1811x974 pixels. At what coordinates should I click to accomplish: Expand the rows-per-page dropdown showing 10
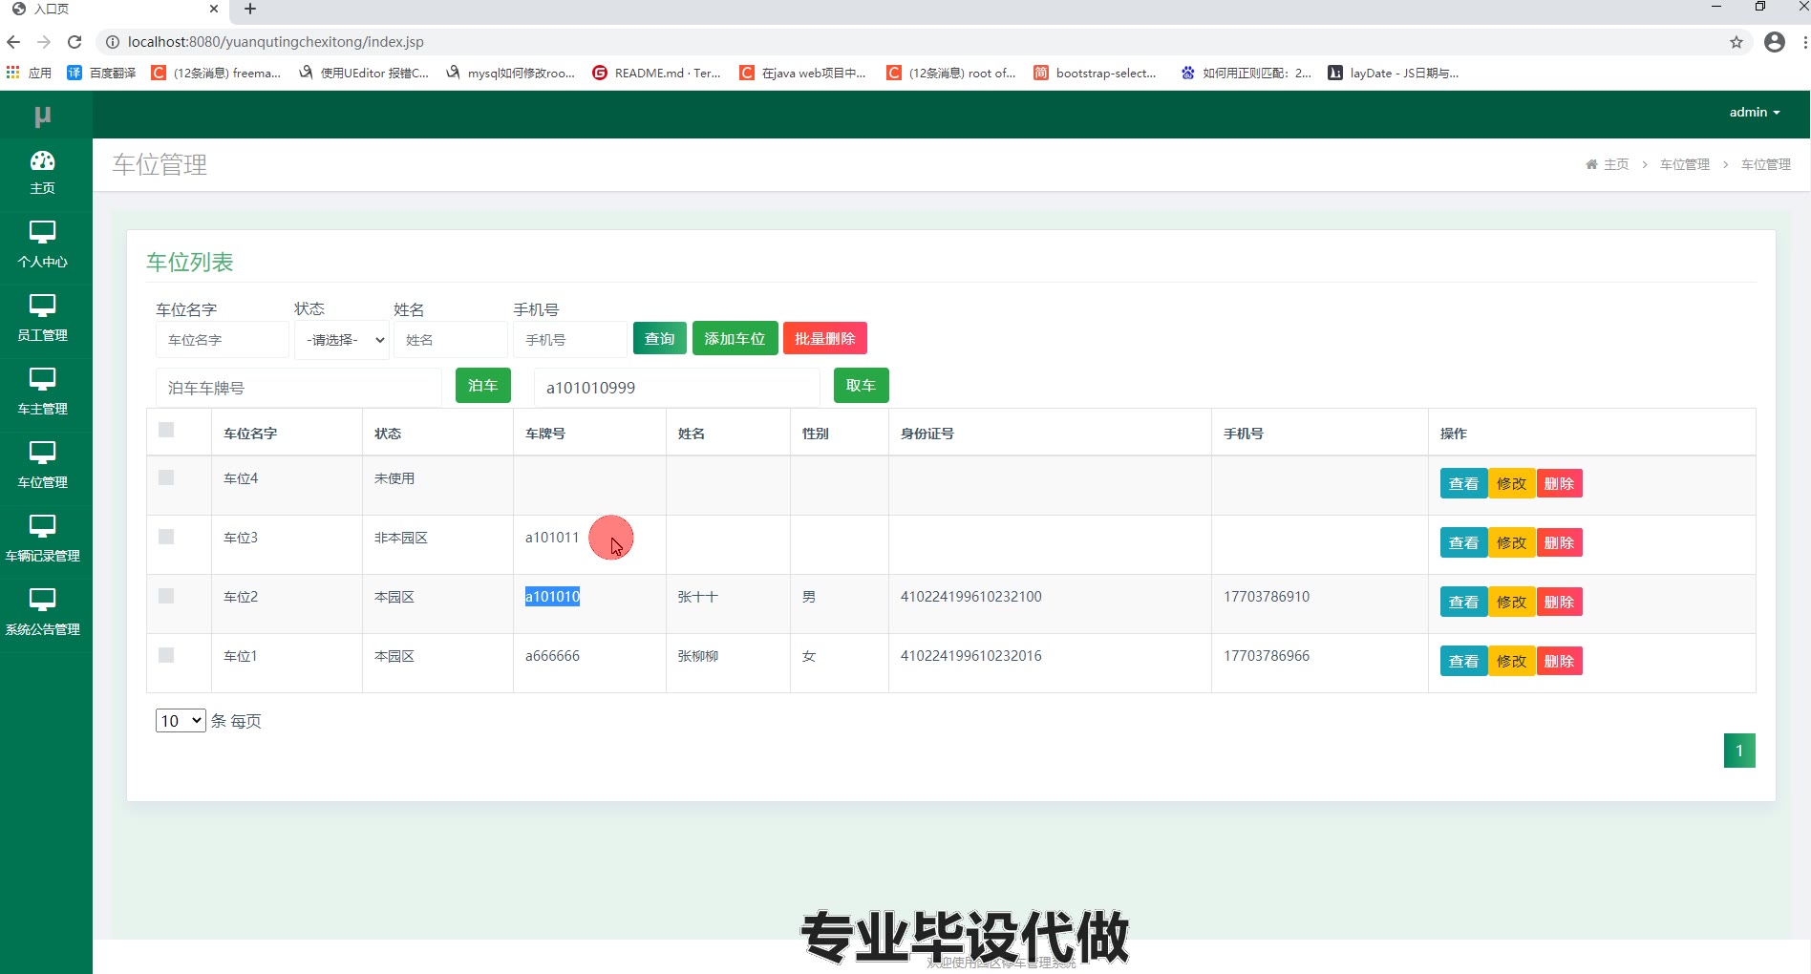(181, 721)
